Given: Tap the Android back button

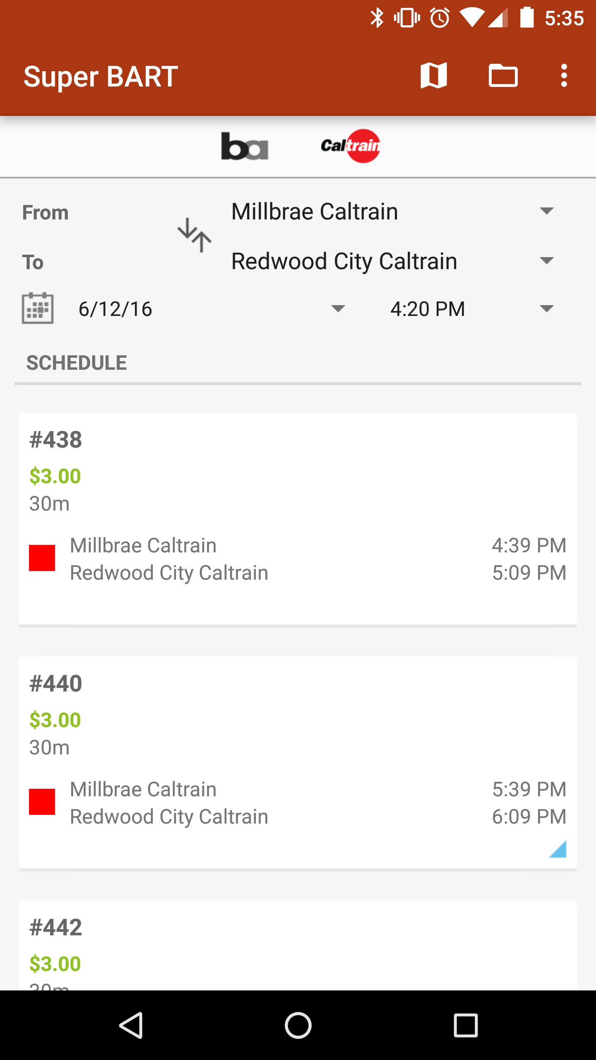Looking at the screenshot, I should tap(132, 1025).
